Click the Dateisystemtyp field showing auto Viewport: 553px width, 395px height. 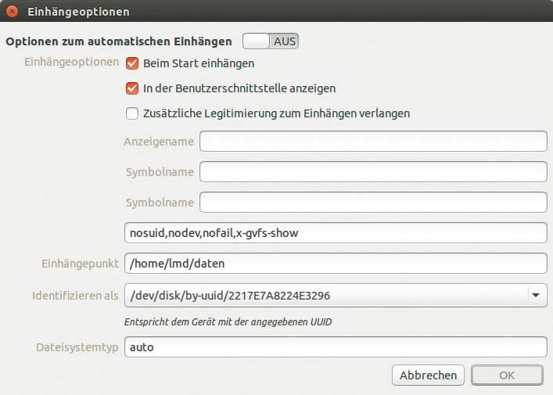[335, 347]
